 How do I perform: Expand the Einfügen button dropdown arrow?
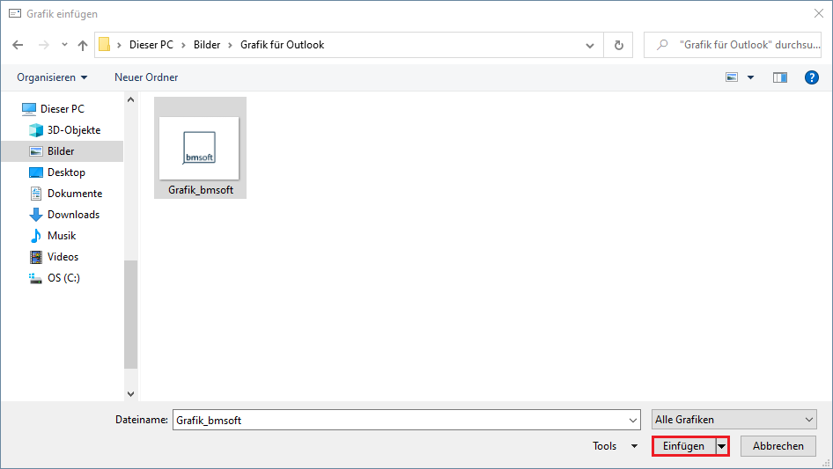click(x=723, y=446)
